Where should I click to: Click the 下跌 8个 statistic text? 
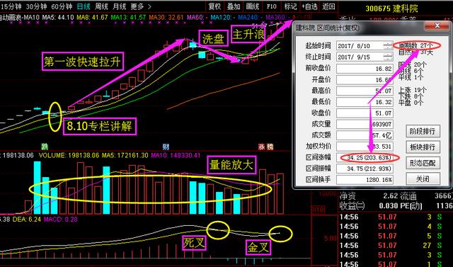click(x=411, y=96)
